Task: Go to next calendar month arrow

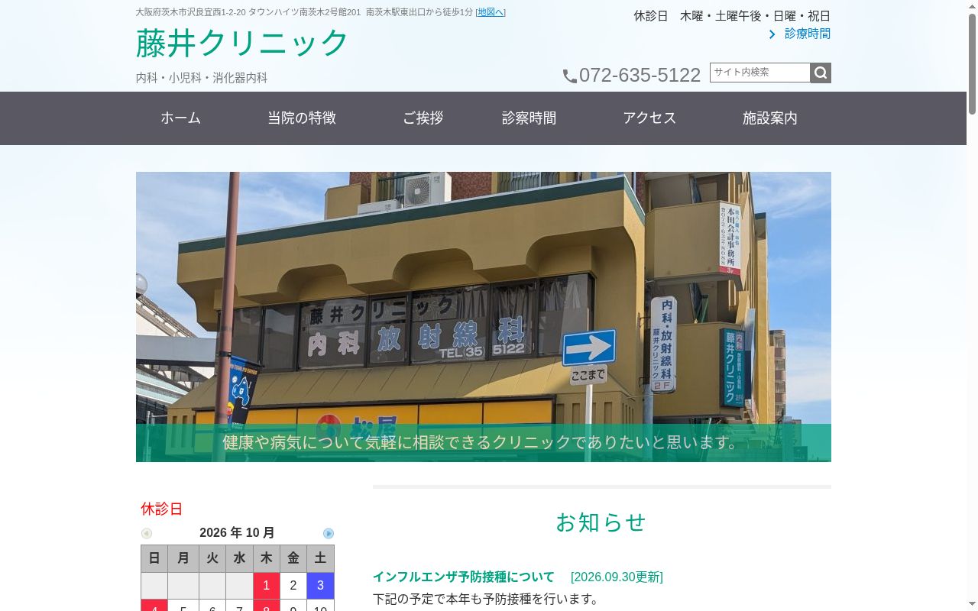Action: coord(329,533)
